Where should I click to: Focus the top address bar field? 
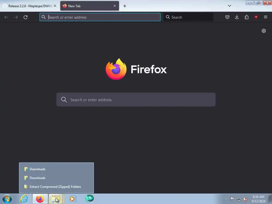(x=100, y=17)
